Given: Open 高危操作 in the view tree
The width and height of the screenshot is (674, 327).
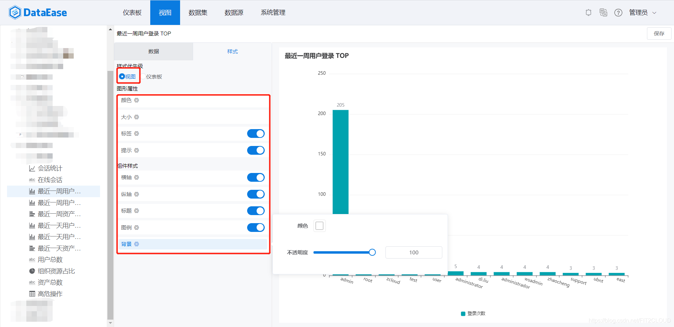Looking at the screenshot, I should pos(50,294).
